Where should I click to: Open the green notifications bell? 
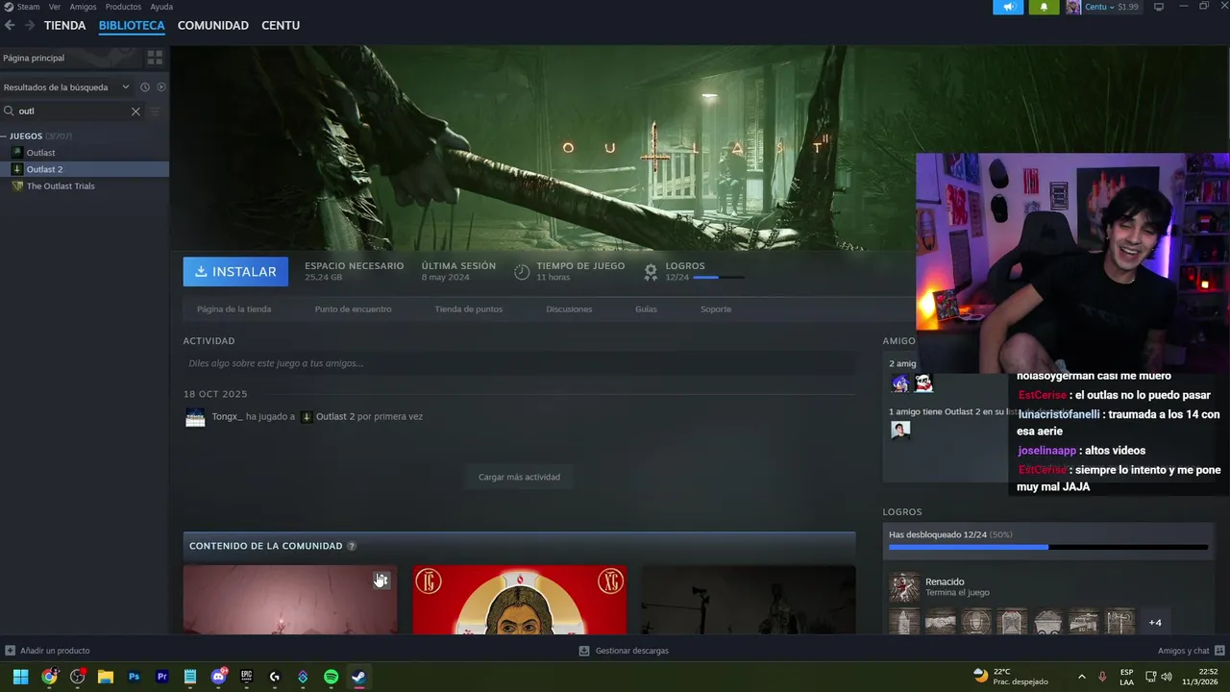click(1044, 7)
